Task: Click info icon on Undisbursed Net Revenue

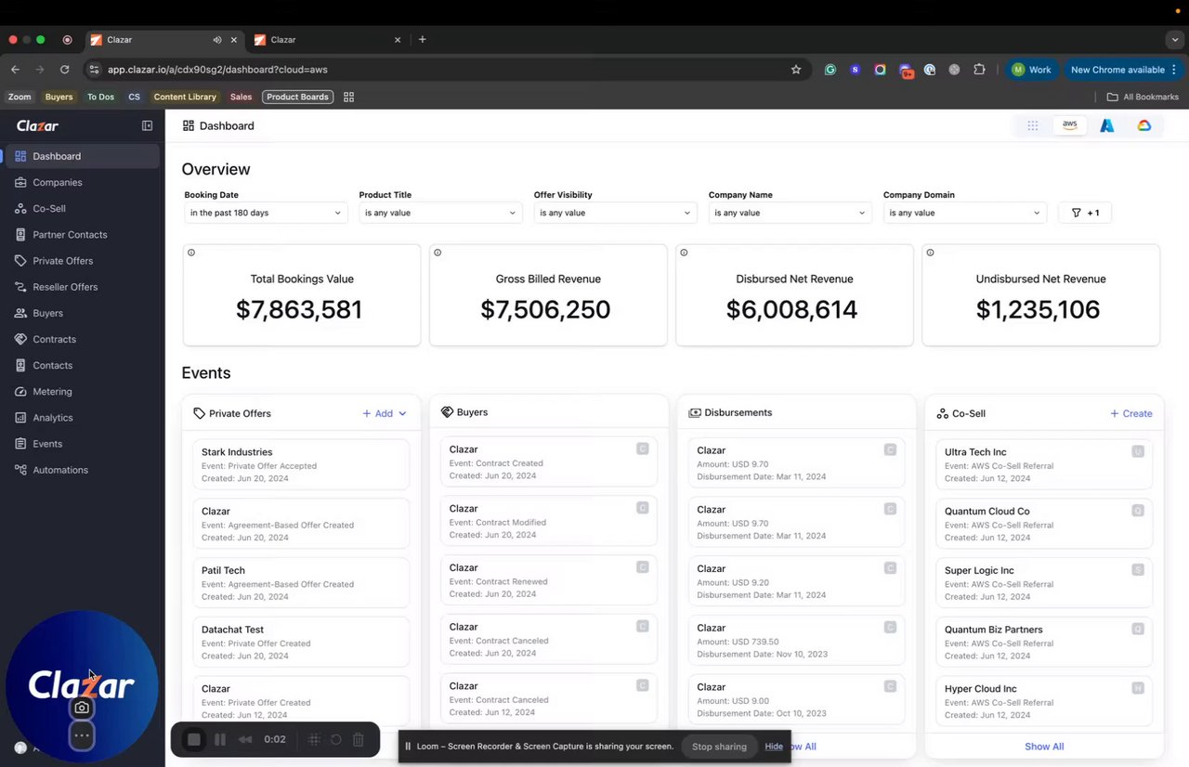Action: click(930, 253)
